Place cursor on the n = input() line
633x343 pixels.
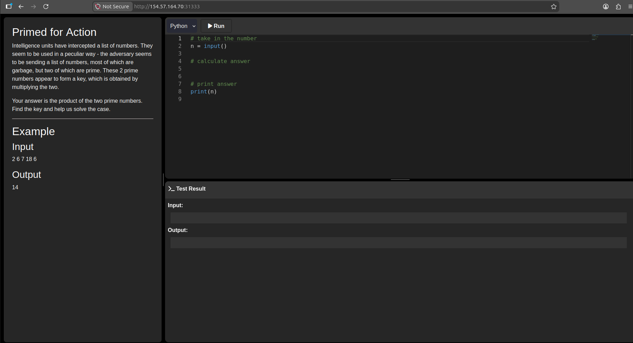click(x=208, y=46)
